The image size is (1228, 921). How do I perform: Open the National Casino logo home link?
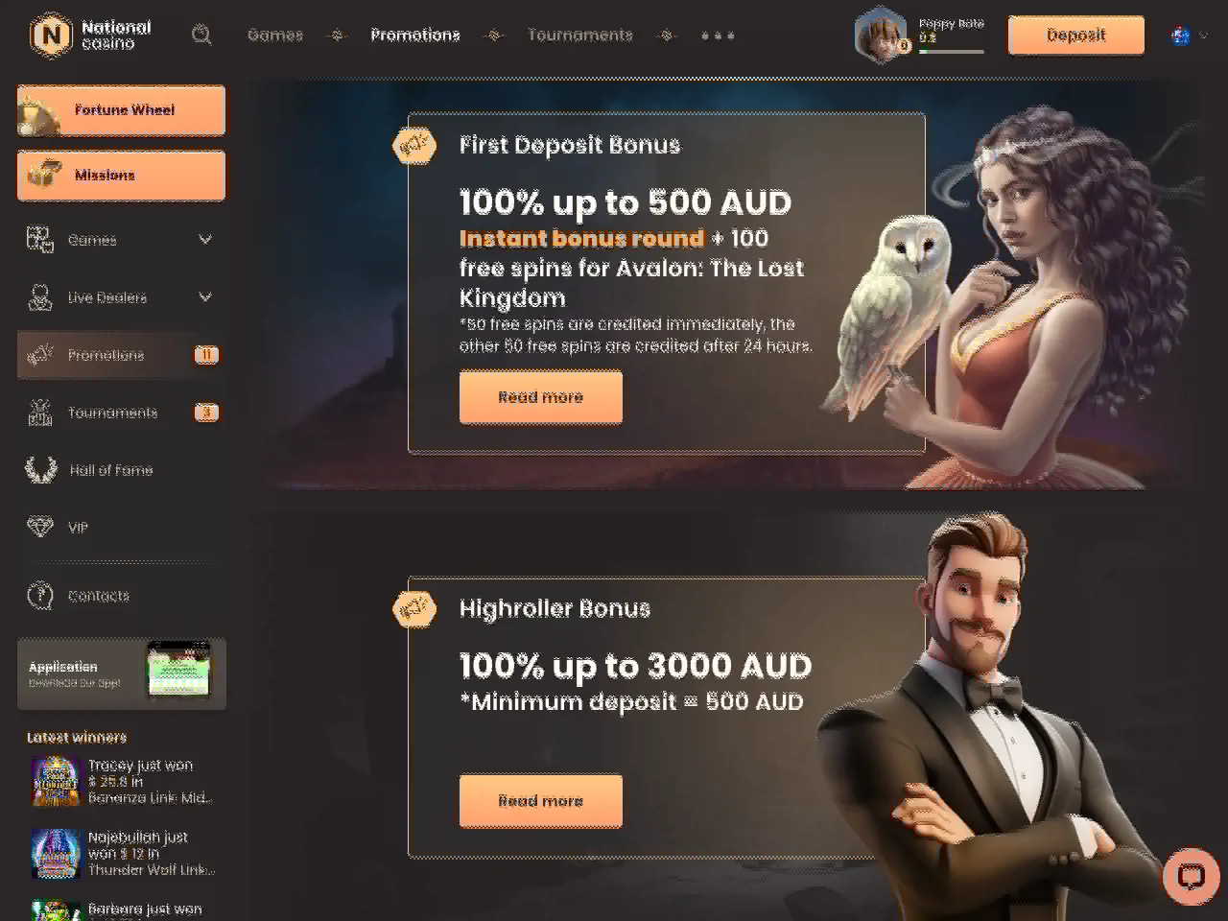(x=91, y=35)
